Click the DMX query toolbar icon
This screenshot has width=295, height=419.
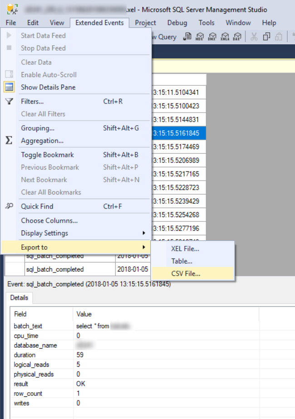tap(212, 36)
